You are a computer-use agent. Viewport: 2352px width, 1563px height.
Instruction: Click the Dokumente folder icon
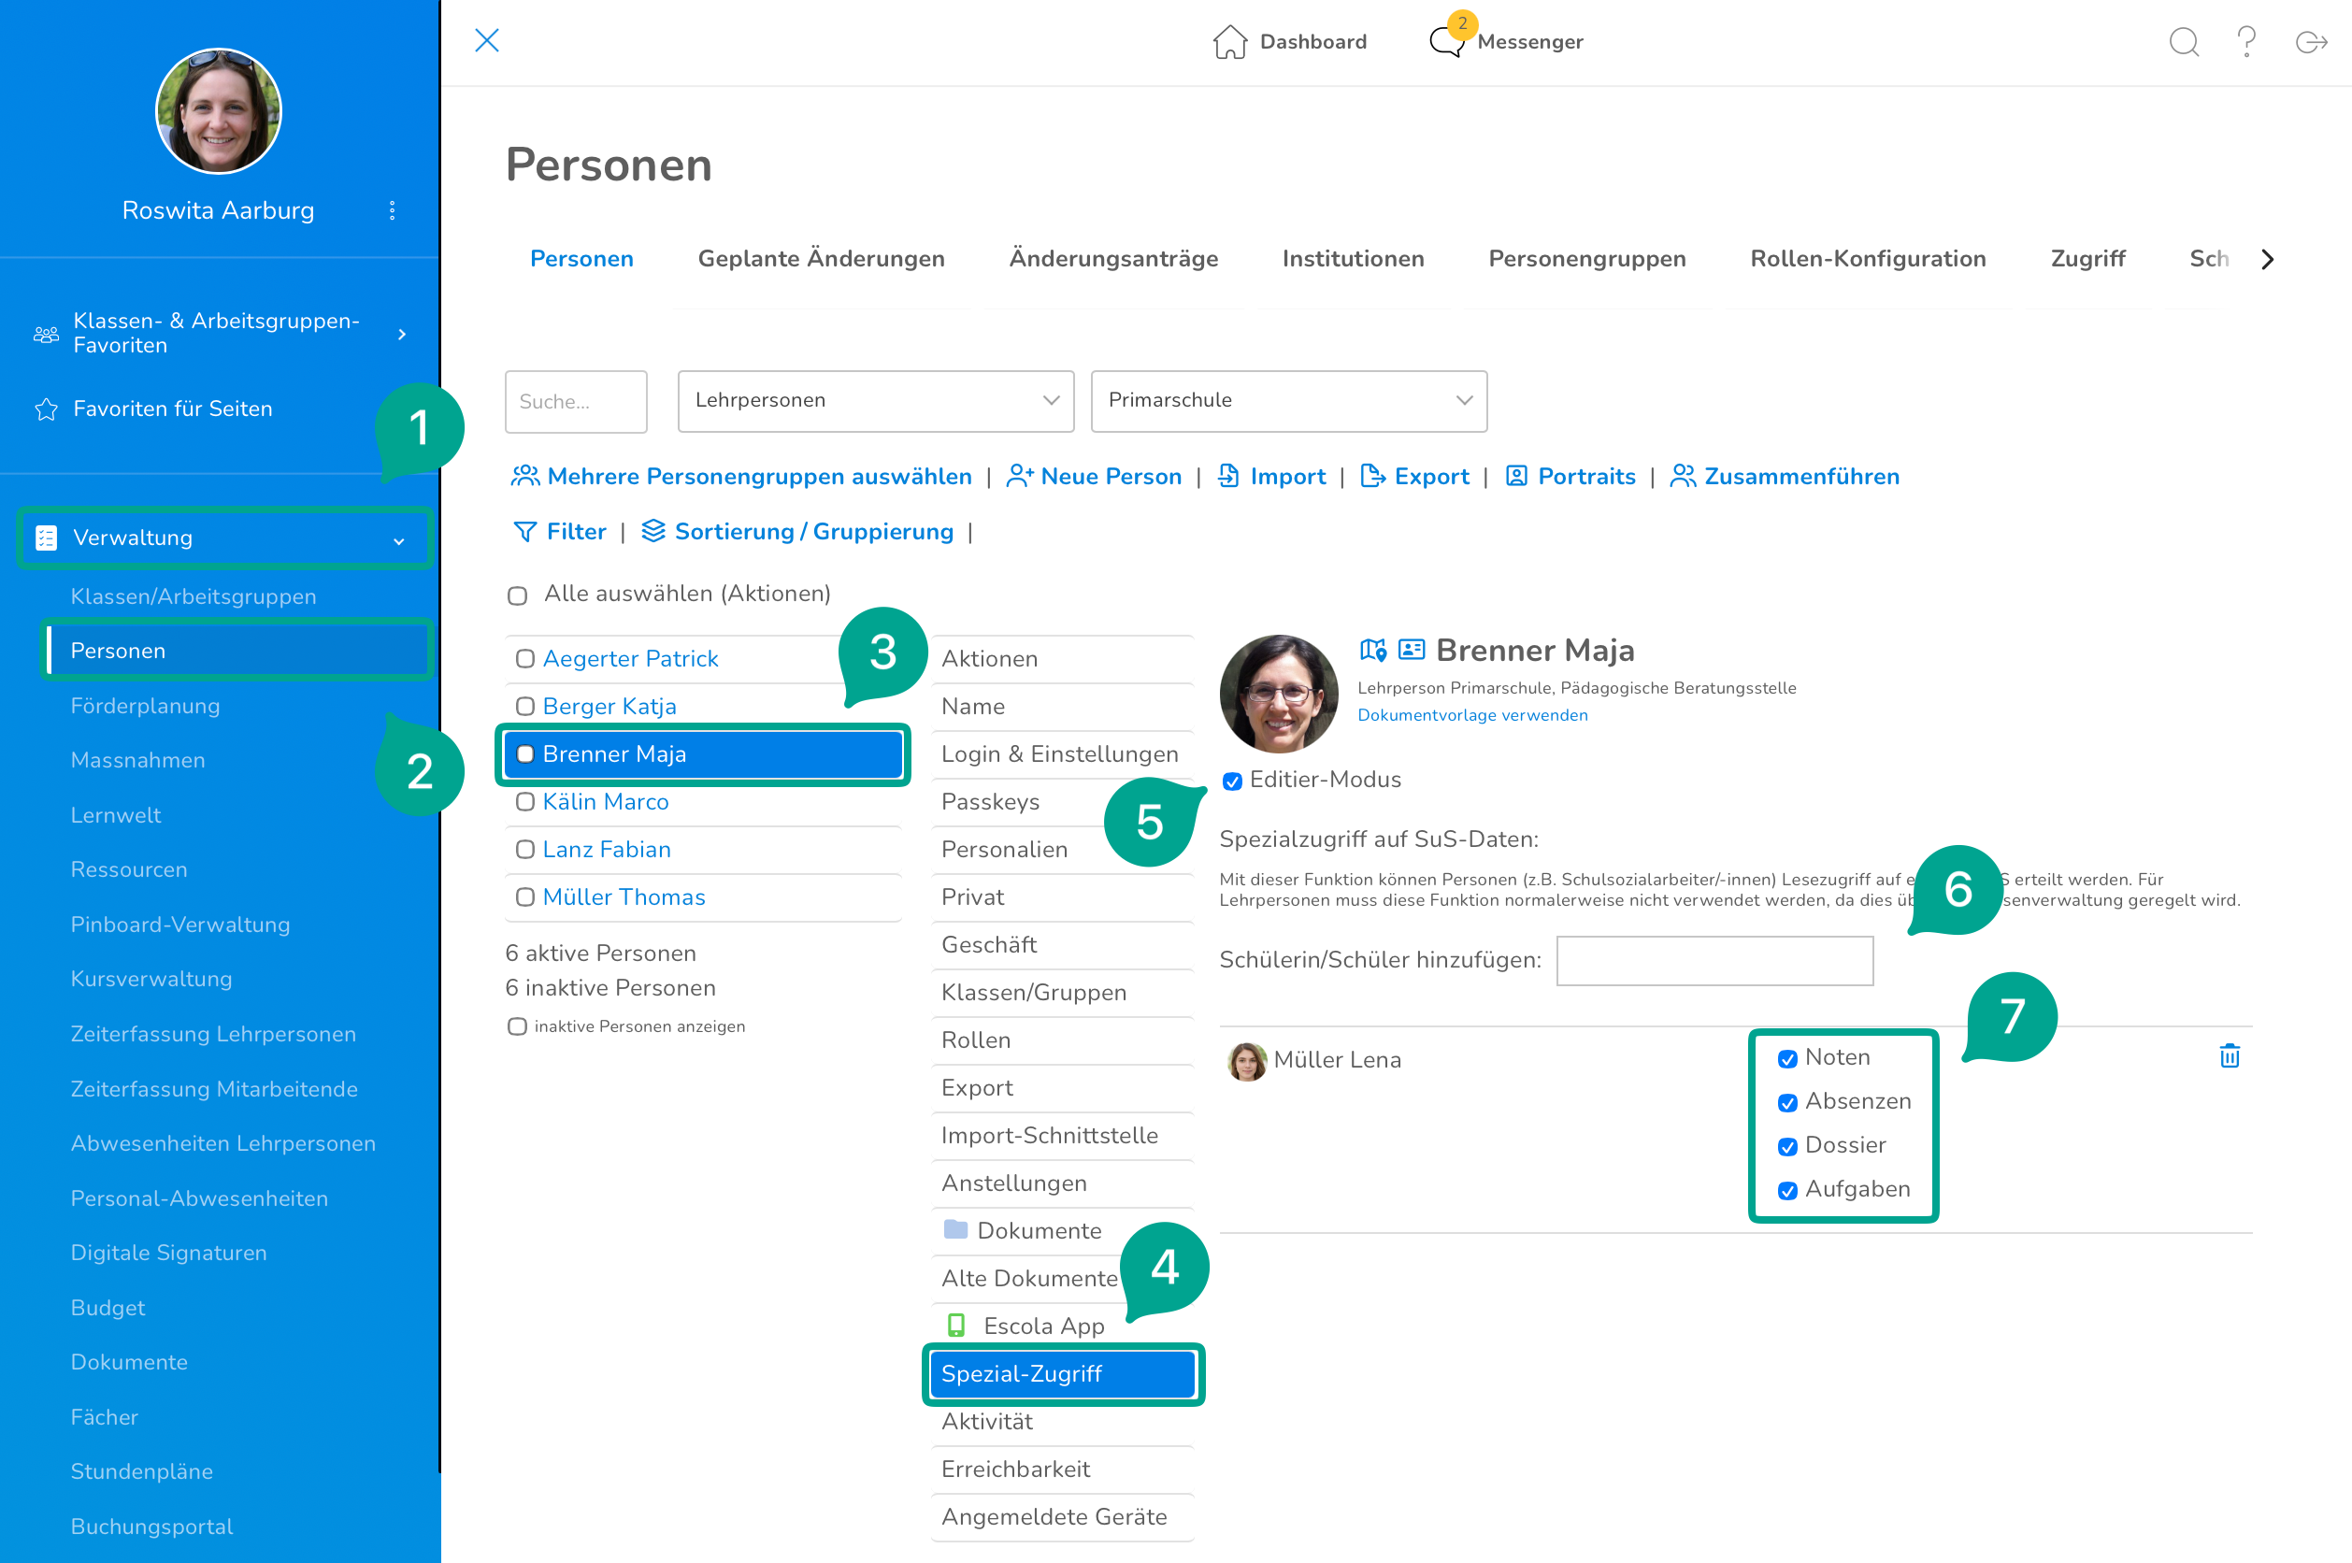click(955, 1229)
